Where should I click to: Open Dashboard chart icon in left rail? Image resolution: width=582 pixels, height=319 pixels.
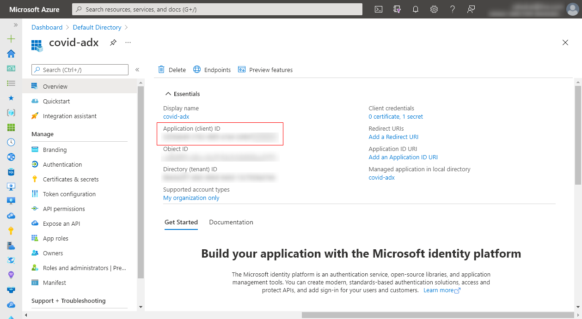pyautogui.click(x=11, y=68)
